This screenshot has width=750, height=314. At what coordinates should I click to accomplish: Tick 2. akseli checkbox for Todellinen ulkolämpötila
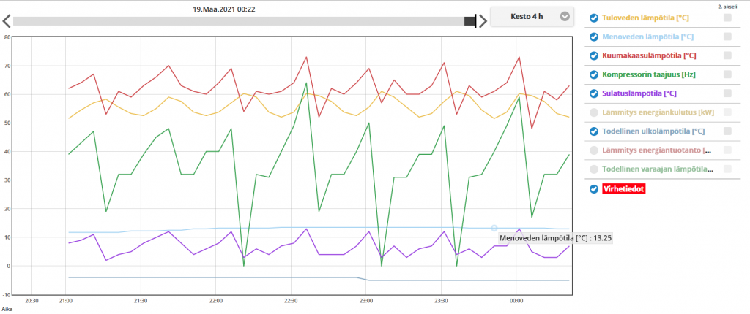click(x=727, y=131)
